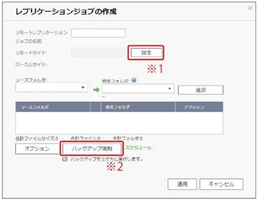Close the レプリケーションジョブの作成 dialog
This screenshot has width=257, height=199.
250,8
